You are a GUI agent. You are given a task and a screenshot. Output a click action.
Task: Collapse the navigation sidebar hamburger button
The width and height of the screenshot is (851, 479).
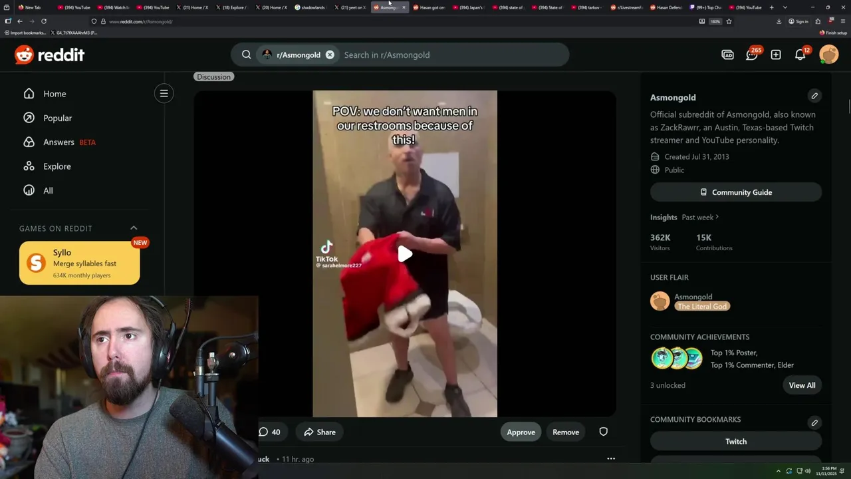[x=164, y=93]
